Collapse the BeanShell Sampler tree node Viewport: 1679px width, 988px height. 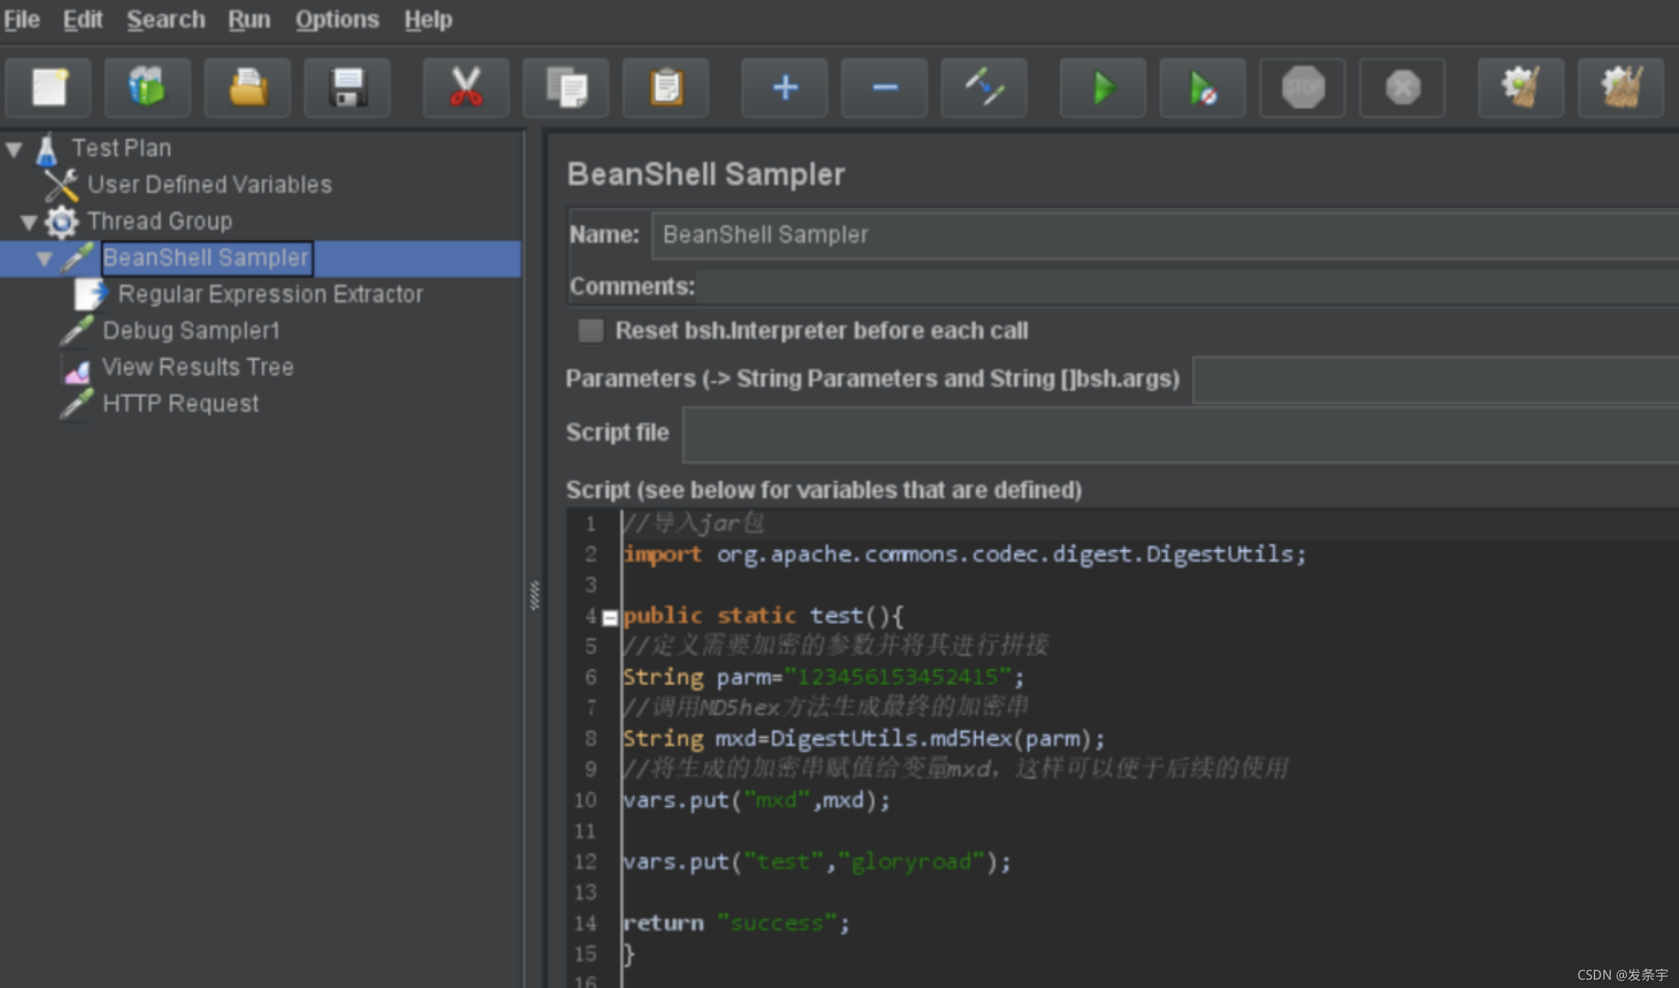pyautogui.click(x=44, y=259)
